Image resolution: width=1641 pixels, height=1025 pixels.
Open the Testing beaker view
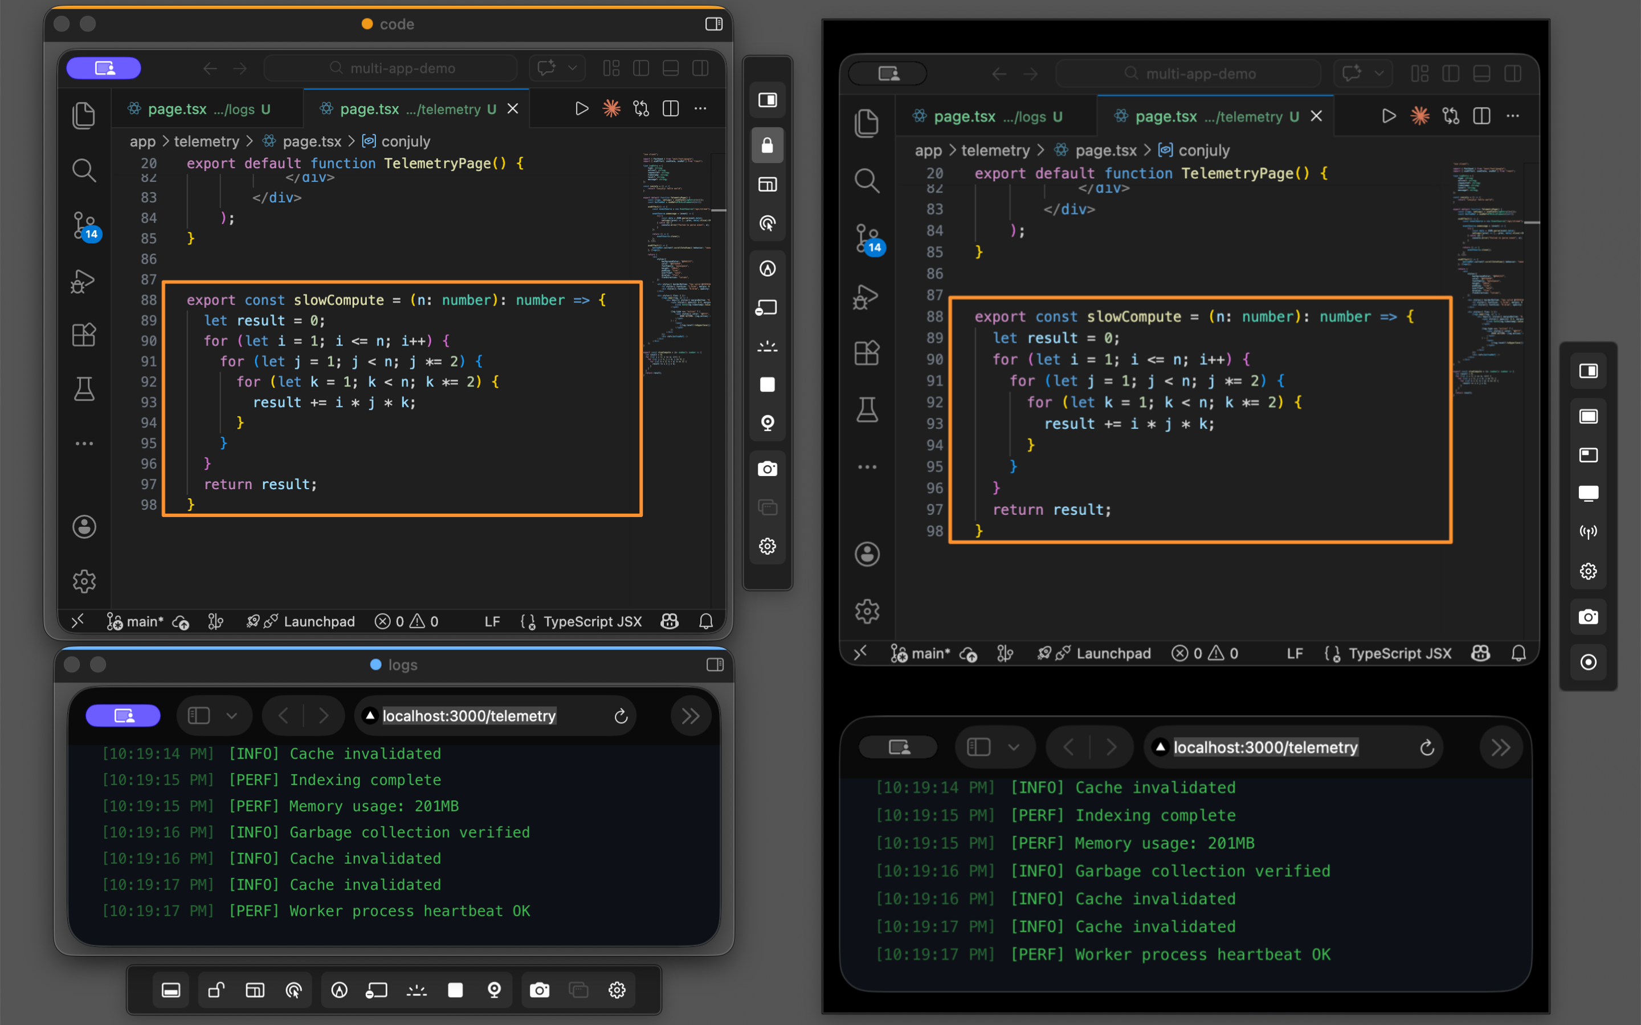click(x=84, y=388)
